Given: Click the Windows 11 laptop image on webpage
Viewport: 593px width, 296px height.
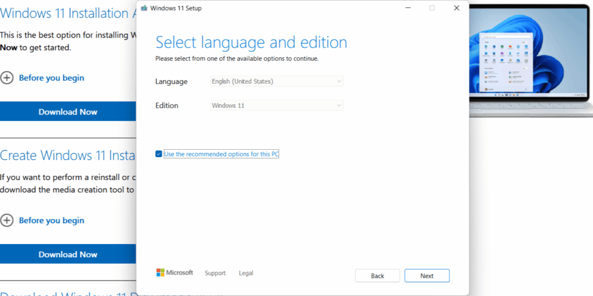Looking at the screenshot, I should tap(531, 60).
